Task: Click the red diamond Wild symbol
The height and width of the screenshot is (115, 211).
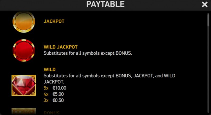Action: [x=24, y=85]
